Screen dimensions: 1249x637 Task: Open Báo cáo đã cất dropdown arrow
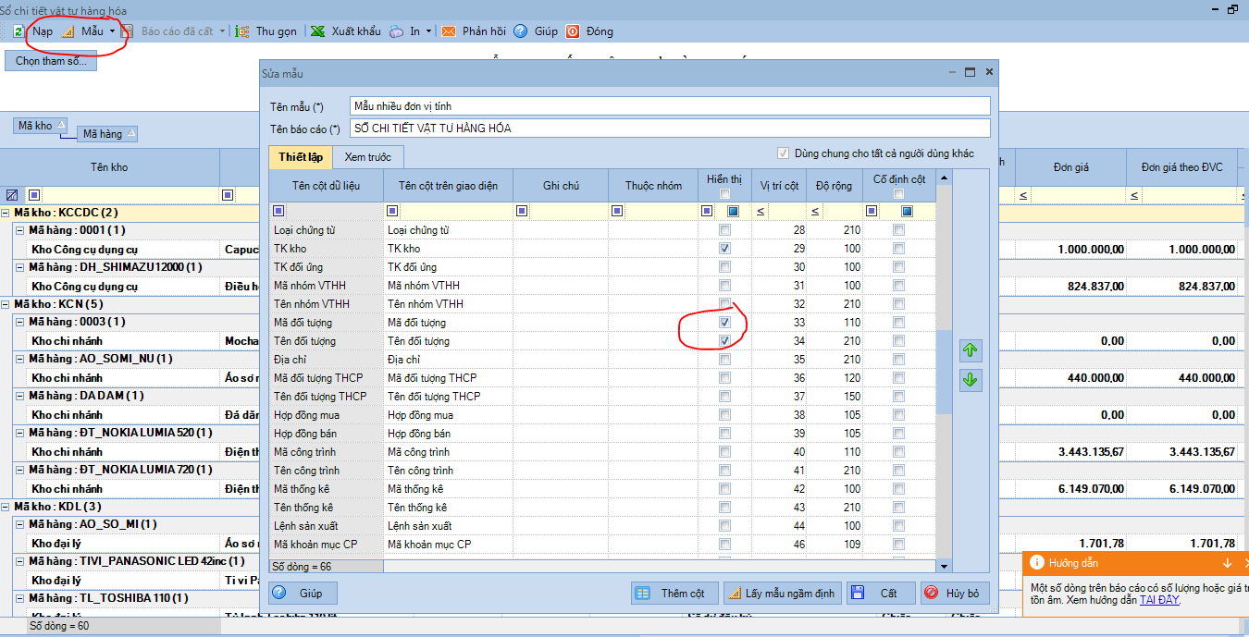223,31
